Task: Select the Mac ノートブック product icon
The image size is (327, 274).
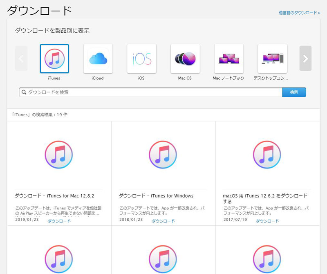Action: click(229, 58)
